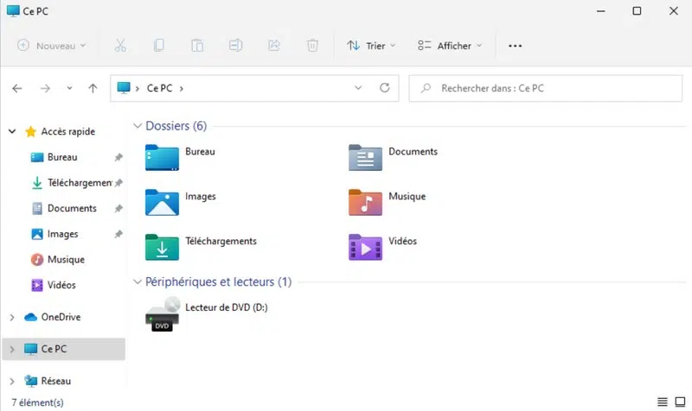The image size is (692, 411).
Task: Click the Rechercher dans : Ce PC field
Action: [x=546, y=88]
